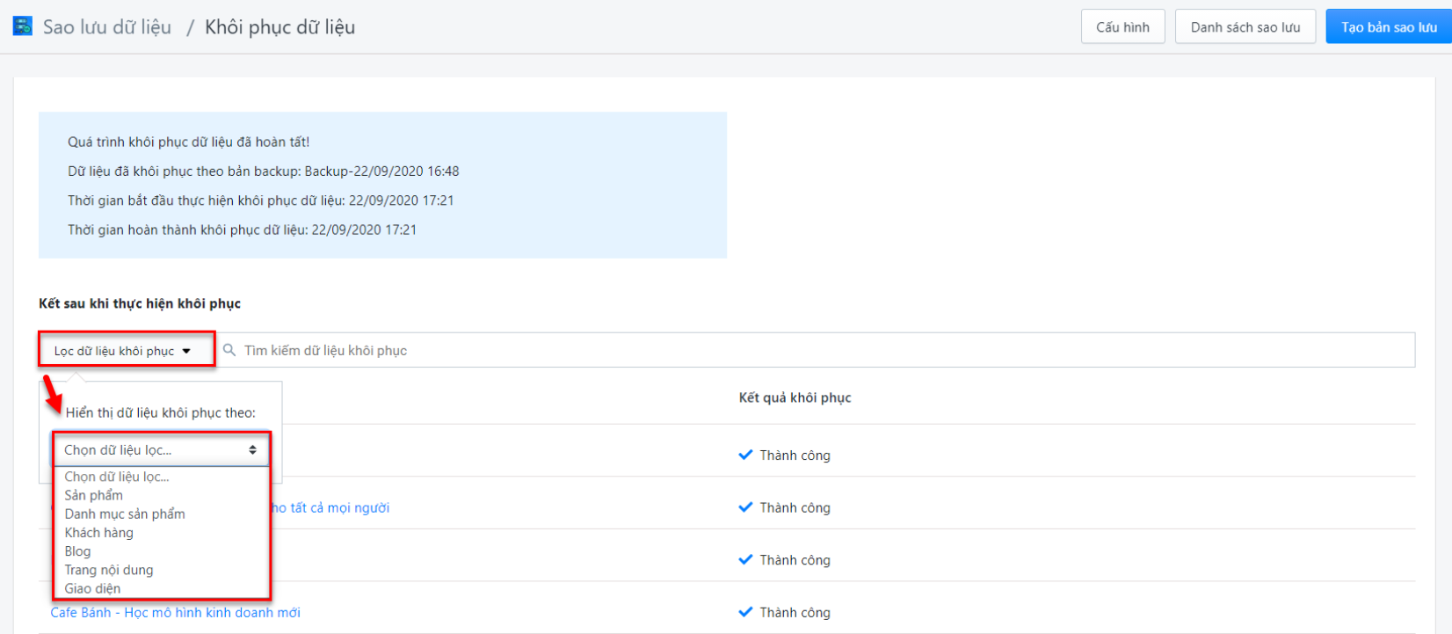This screenshot has height=634, width=1452.
Task: Open the Cấu hình settings button
Action: pyautogui.click(x=1122, y=27)
